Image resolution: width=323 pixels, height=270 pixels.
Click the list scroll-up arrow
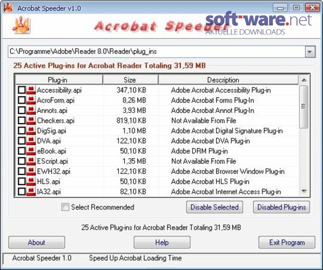[304, 80]
